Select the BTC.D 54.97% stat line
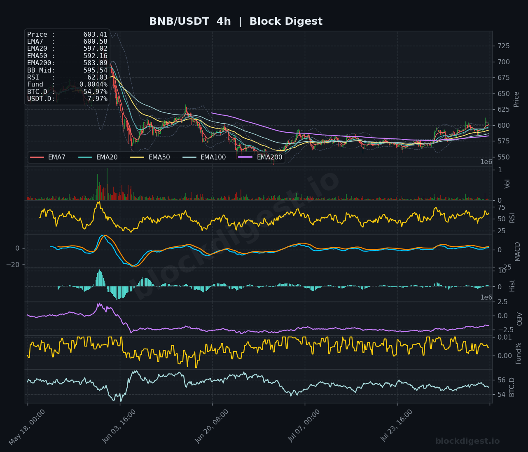The width and height of the screenshot is (528, 452). tap(67, 92)
